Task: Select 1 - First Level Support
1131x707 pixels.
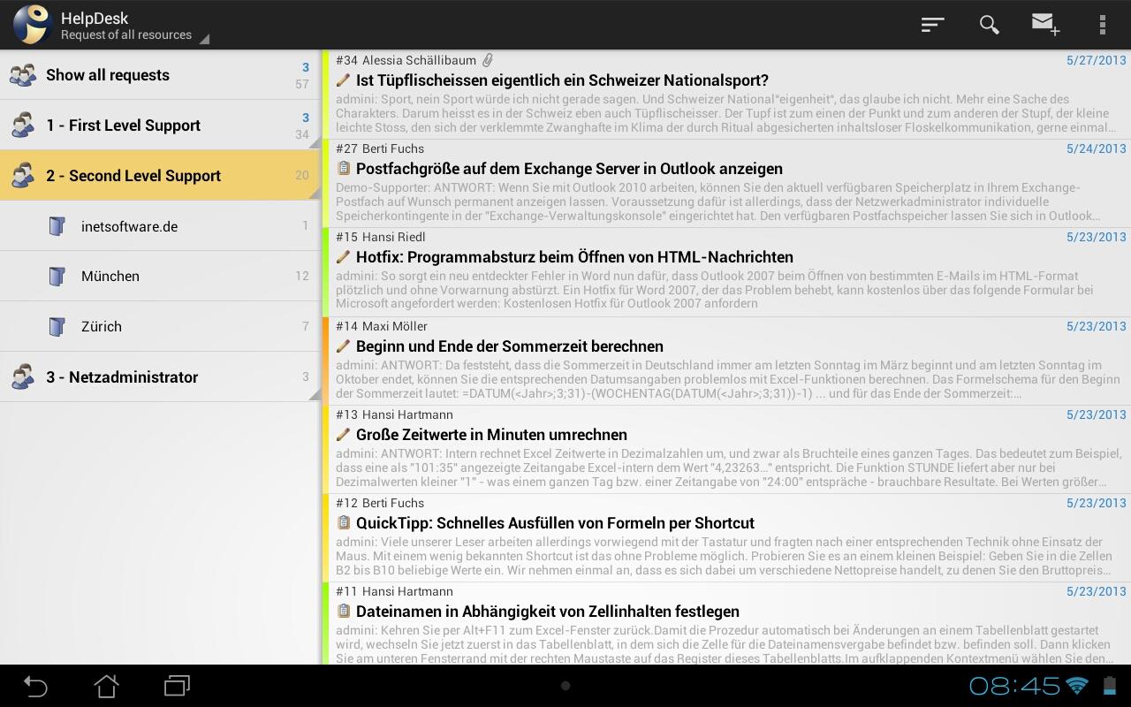Action: click(160, 125)
